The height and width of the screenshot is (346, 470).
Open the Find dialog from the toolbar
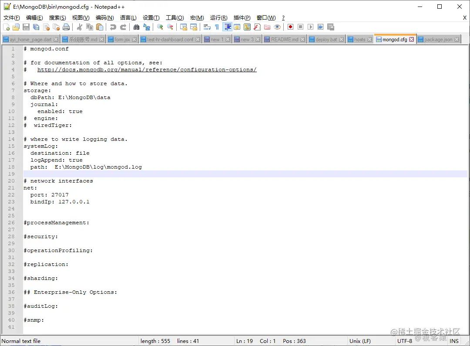click(136, 27)
